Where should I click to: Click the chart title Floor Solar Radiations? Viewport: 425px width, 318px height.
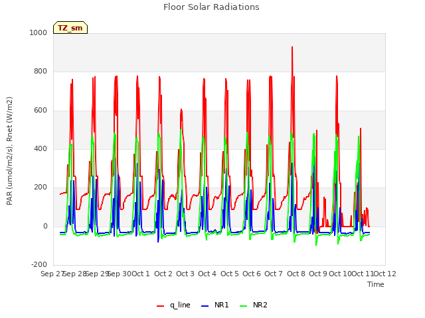211,7
